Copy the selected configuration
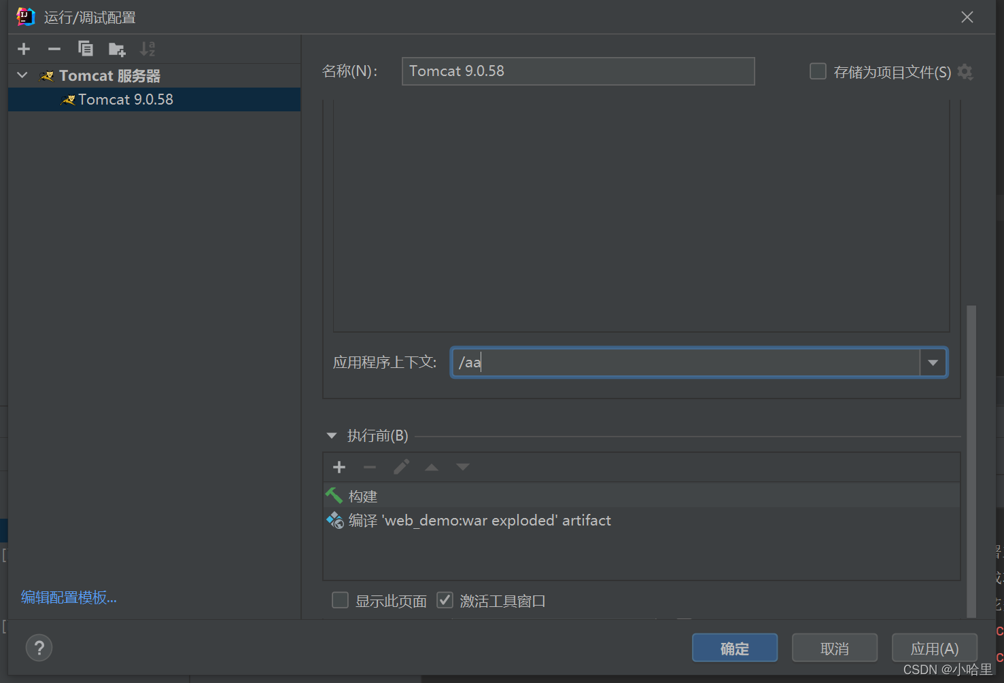 click(x=86, y=49)
